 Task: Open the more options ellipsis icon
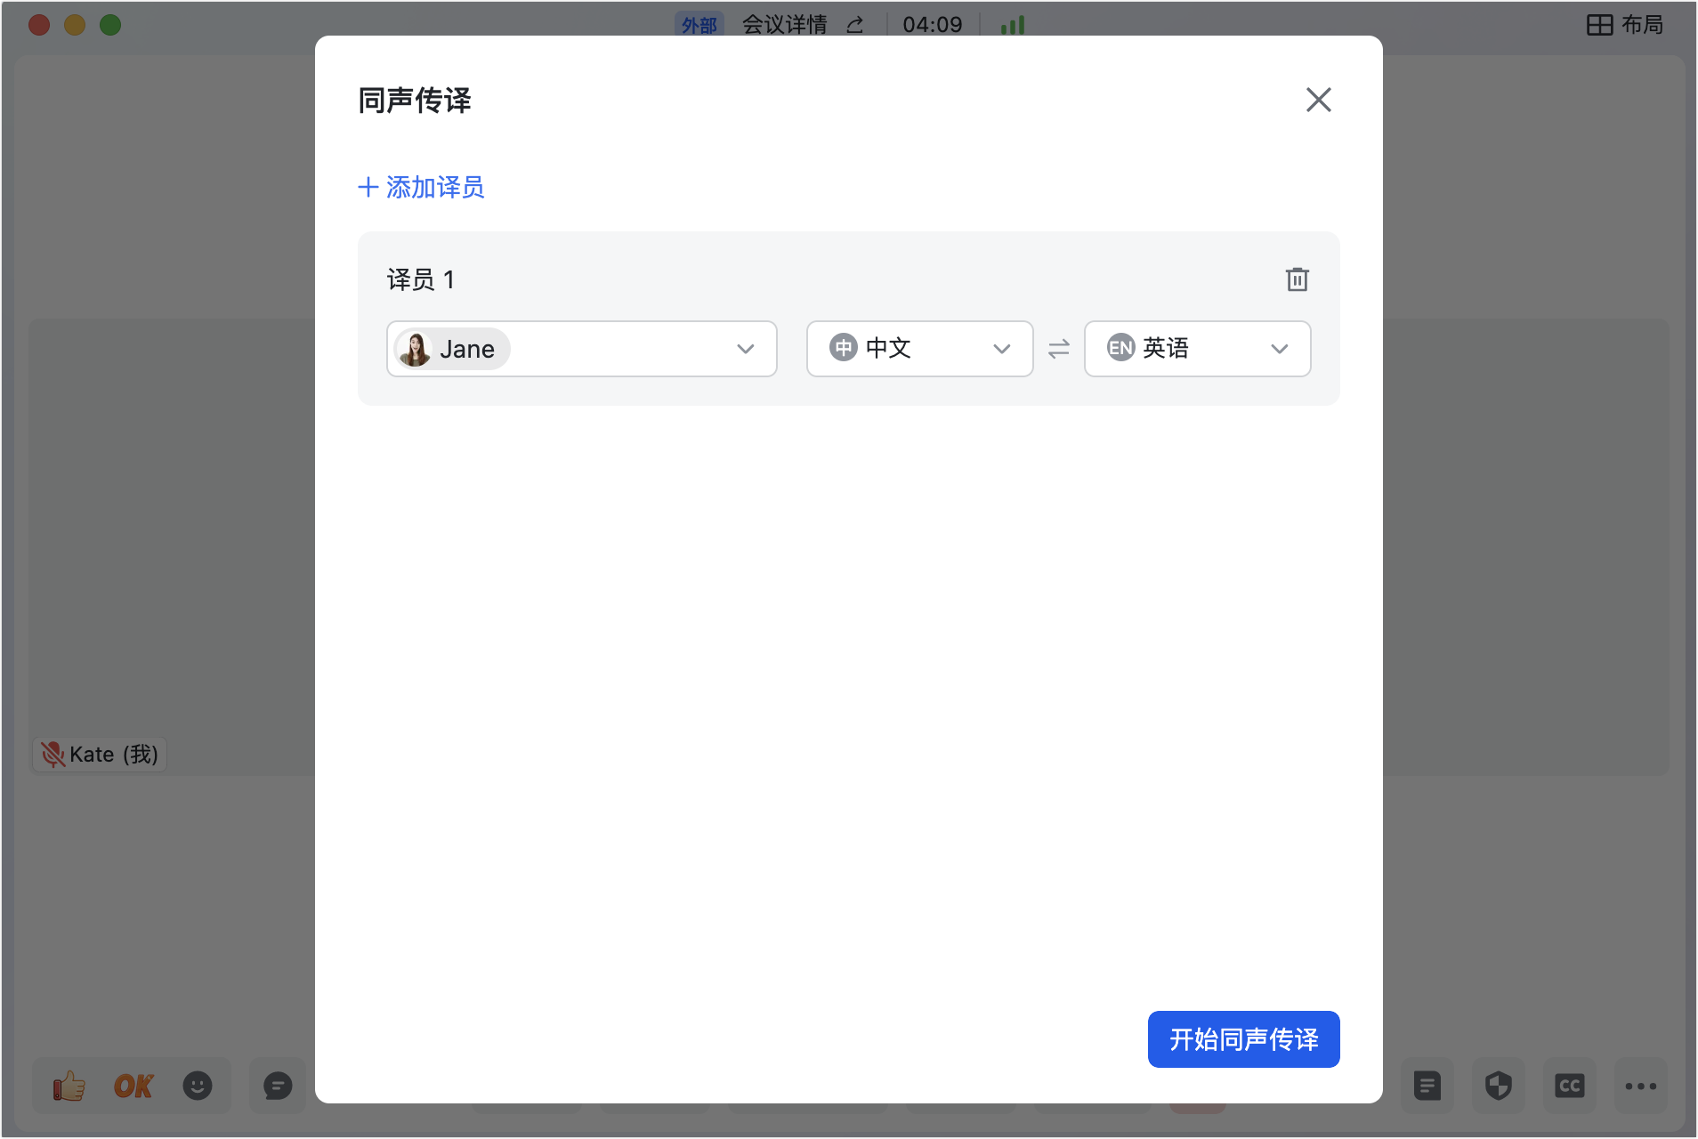click(1638, 1085)
